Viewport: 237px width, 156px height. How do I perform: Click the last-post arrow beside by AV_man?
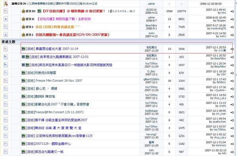pos(232,113)
